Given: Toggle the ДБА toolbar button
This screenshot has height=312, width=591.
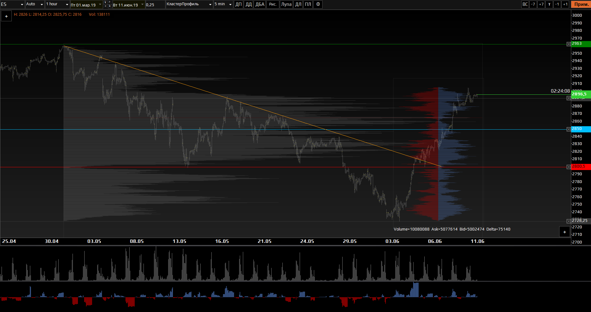Looking at the screenshot, I should click(x=260, y=4).
